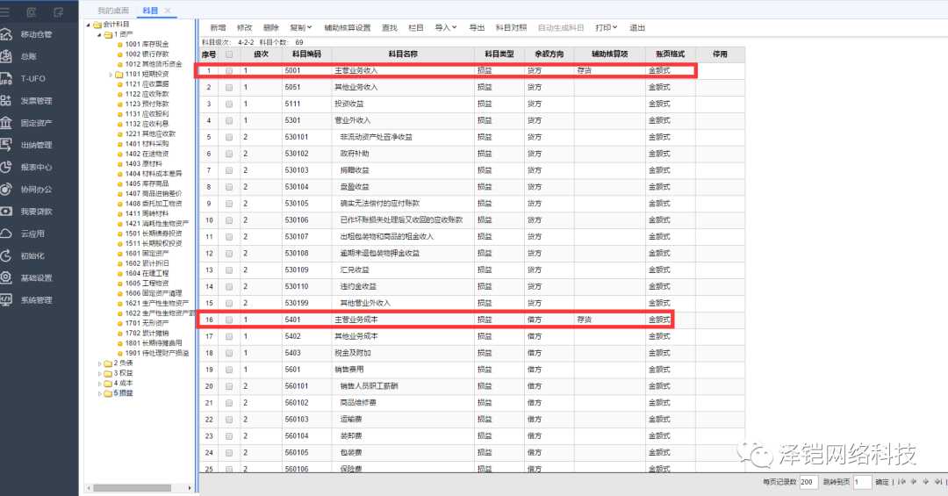This screenshot has height=496, width=948.
Task: Open the 复制 dropdown in toolbar
Action: pyautogui.click(x=300, y=28)
